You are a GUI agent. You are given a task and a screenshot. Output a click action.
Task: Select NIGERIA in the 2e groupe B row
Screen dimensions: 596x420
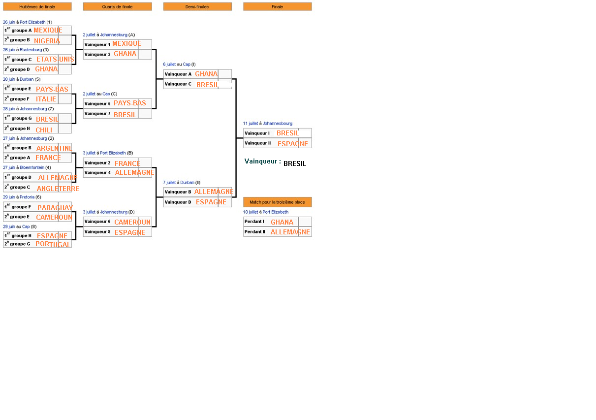(x=47, y=41)
